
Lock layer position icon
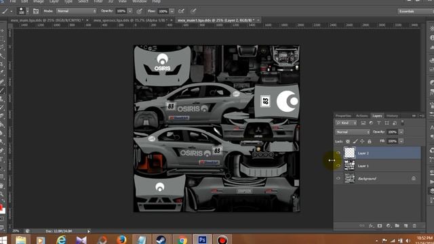coord(362,142)
